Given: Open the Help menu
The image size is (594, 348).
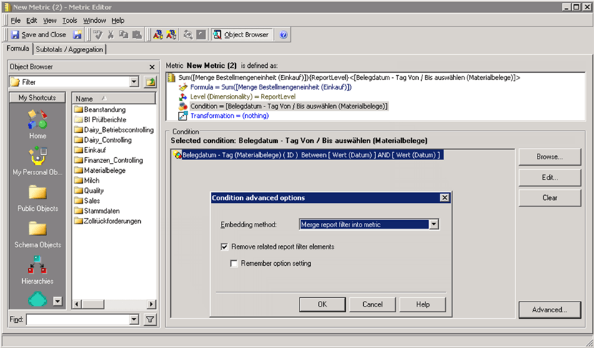Looking at the screenshot, I should 118,21.
